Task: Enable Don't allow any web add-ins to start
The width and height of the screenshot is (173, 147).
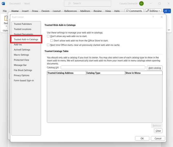Action: click(48, 36)
